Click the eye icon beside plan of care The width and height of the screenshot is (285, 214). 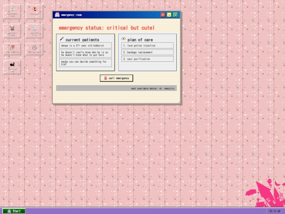pyautogui.click(x=123, y=39)
